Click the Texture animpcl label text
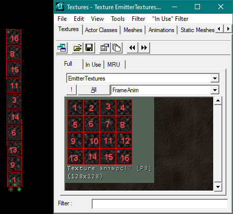 pyautogui.click(x=109, y=168)
